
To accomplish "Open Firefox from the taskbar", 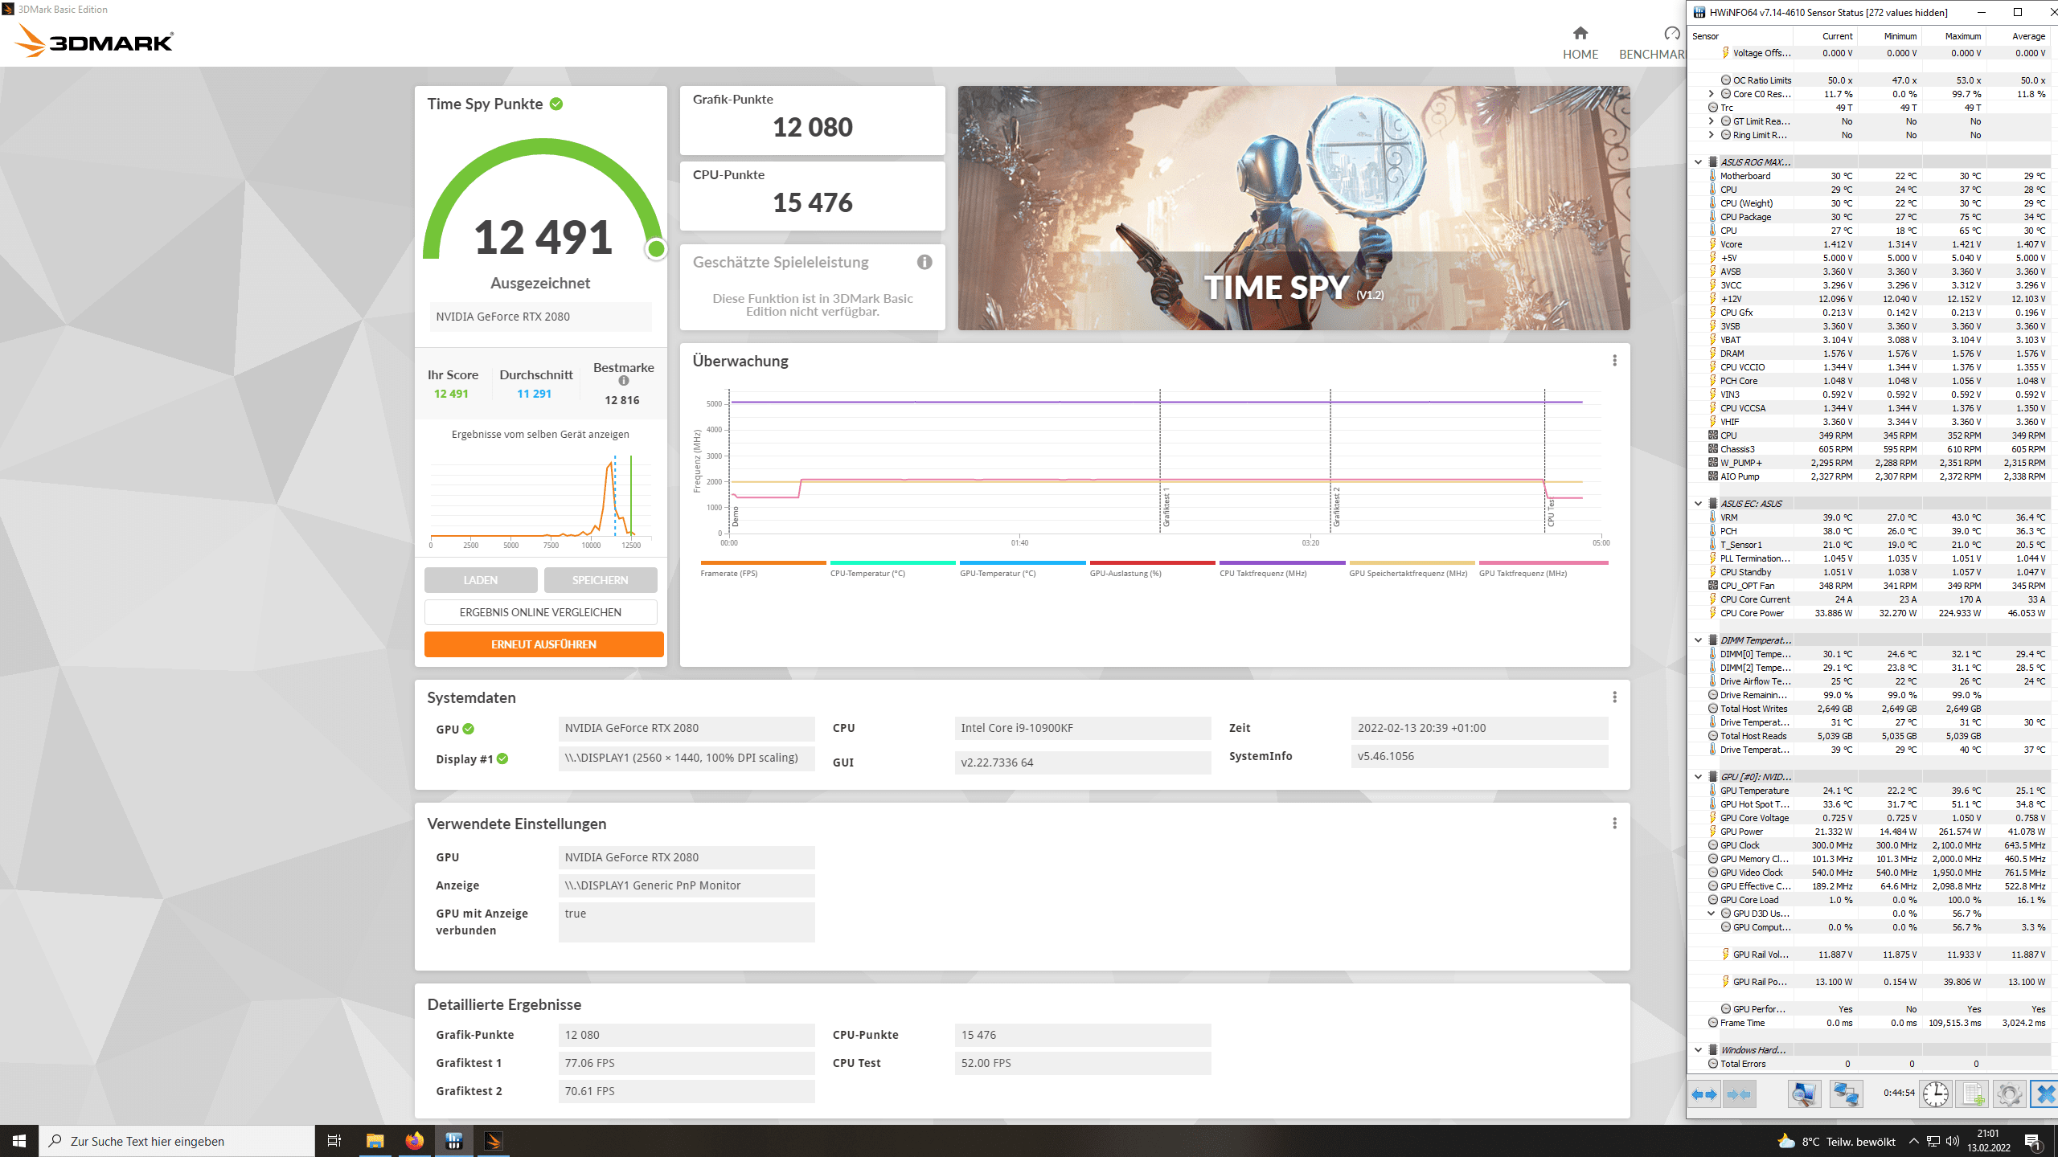I will (414, 1141).
